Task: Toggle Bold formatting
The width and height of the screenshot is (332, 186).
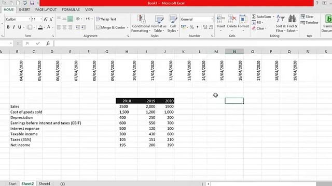Action: pos(8,27)
